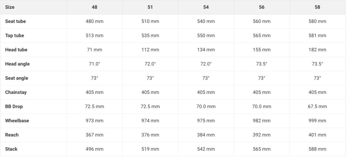
Task: Select the Wheelbase row label
Action: point(17,121)
